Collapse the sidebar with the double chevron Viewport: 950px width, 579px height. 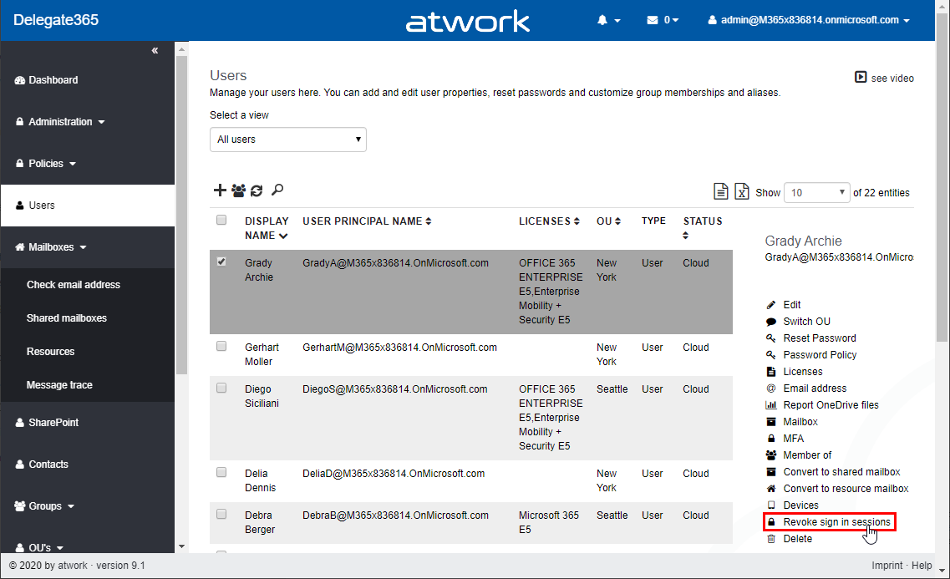(x=155, y=50)
